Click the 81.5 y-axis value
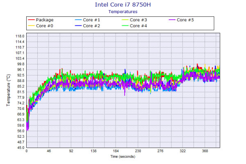The width and height of the screenshot is (246, 164). [21, 92]
